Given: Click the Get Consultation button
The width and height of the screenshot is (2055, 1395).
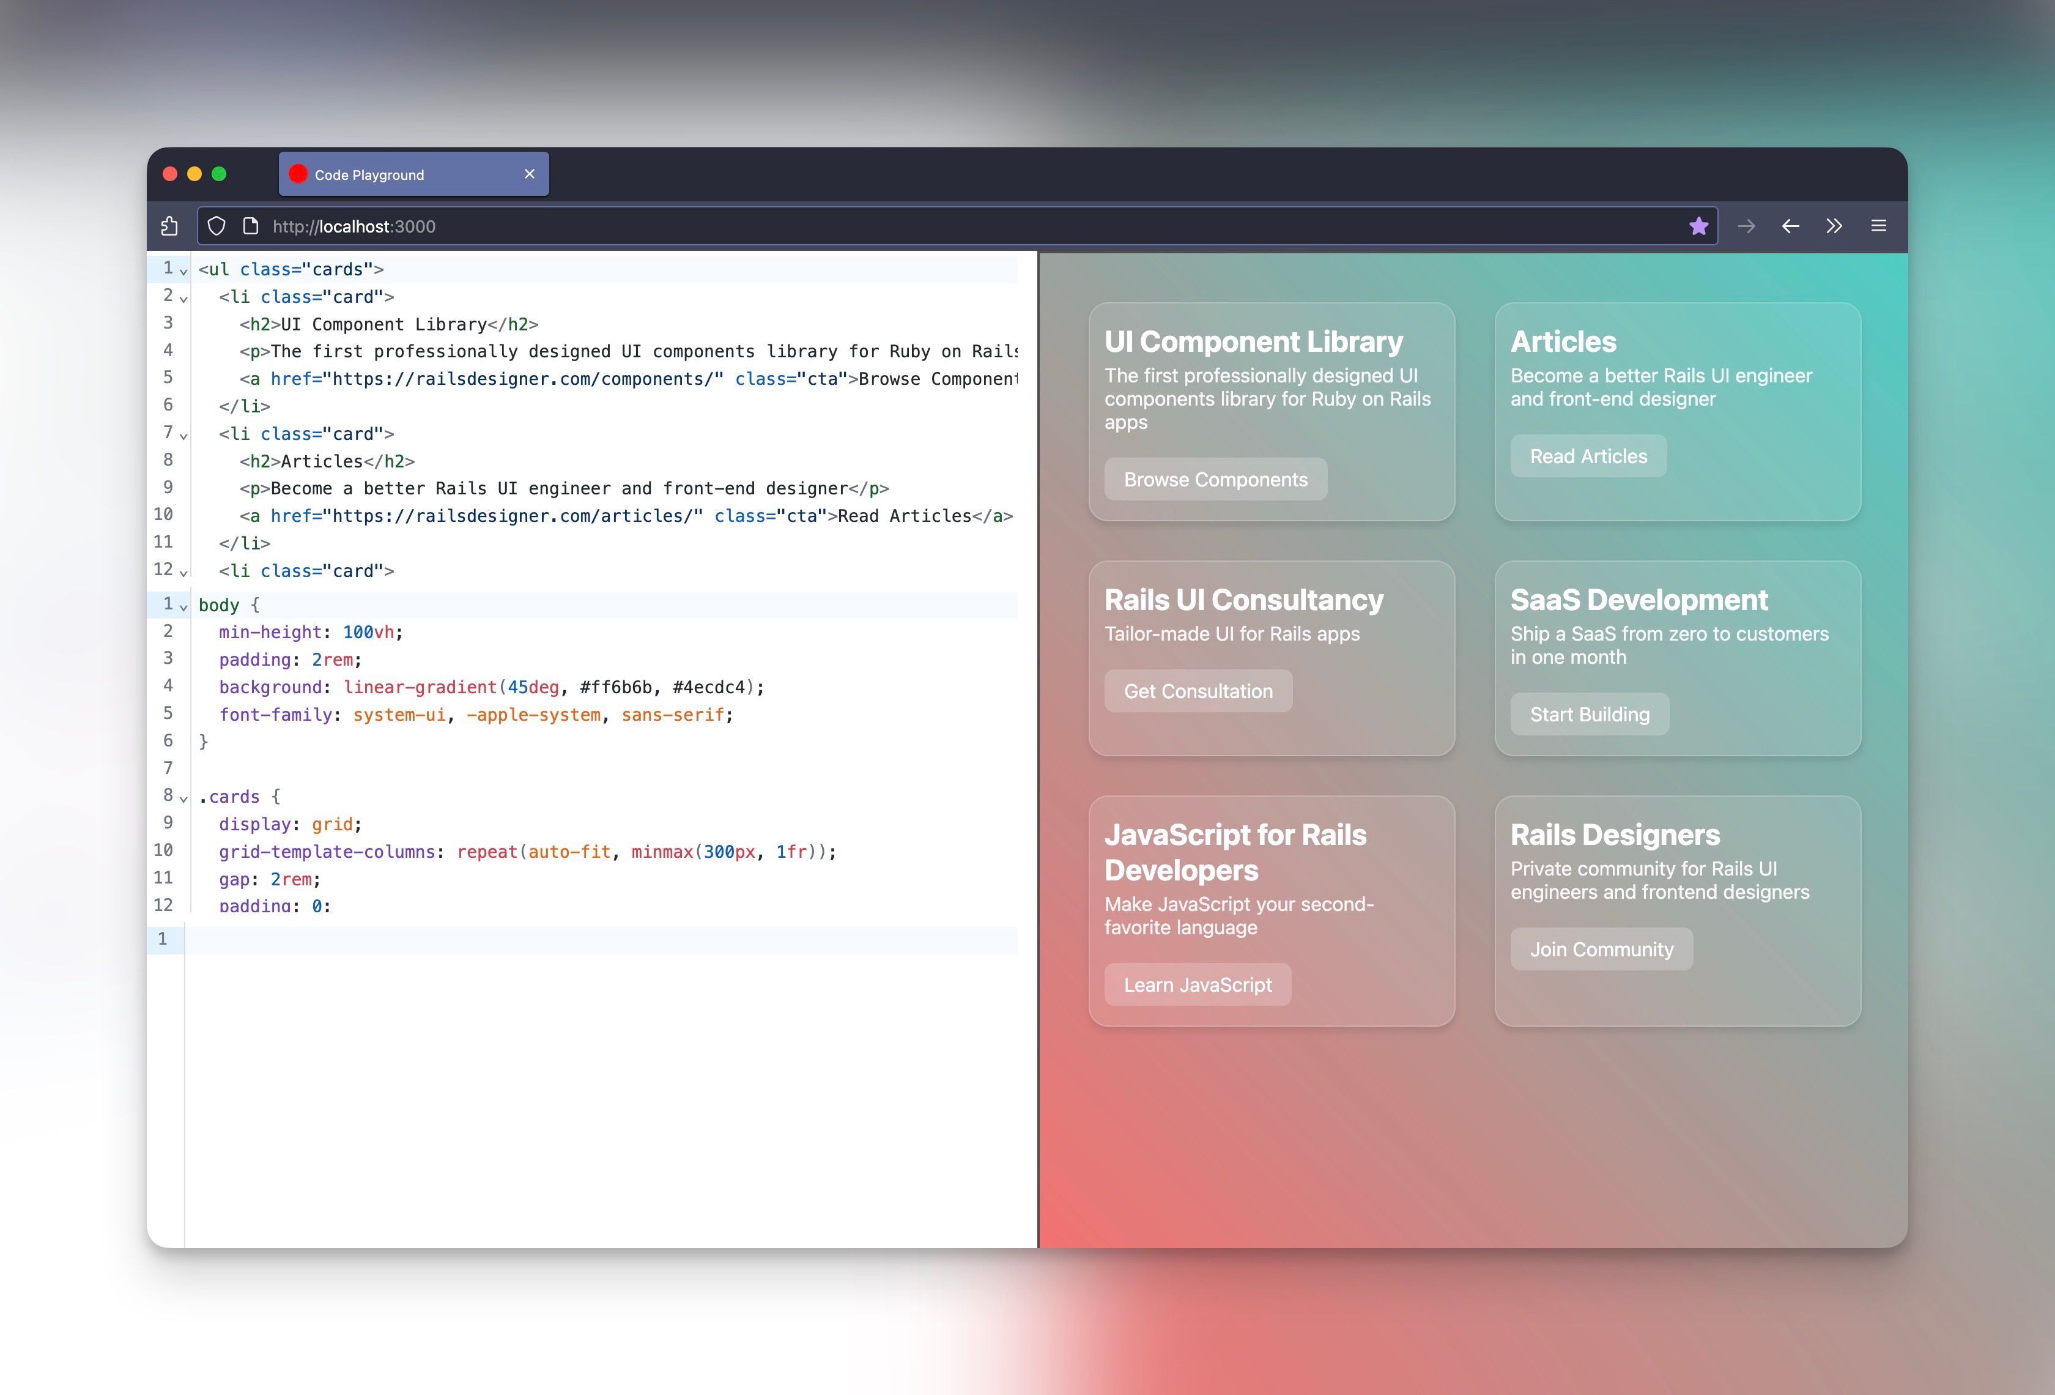Looking at the screenshot, I should [x=1198, y=691].
